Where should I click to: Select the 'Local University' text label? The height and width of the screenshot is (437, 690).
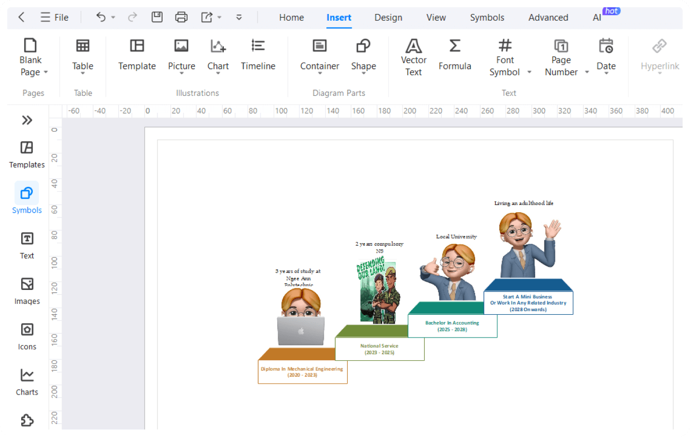pyautogui.click(x=456, y=237)
